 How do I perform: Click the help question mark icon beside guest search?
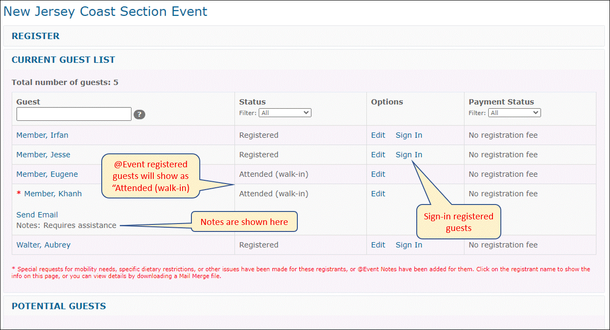(139, 114)
